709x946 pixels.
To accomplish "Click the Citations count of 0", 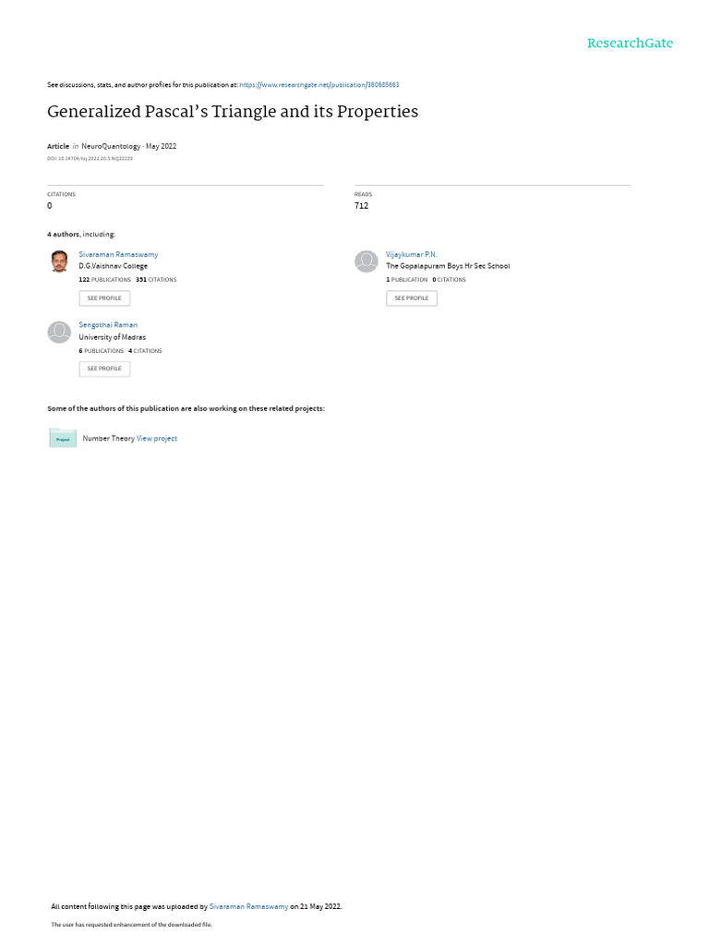I will pyautogui.click(x=50, y=205).
